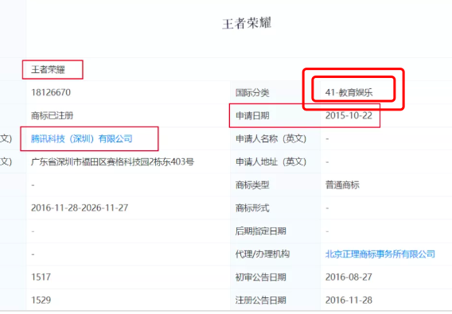The height and width of the screenshot is (314, 452).
Task: Select the 申请日期 label
Action: tap(252, 115)
